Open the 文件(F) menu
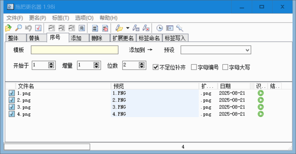 click(x=15, y=18)
